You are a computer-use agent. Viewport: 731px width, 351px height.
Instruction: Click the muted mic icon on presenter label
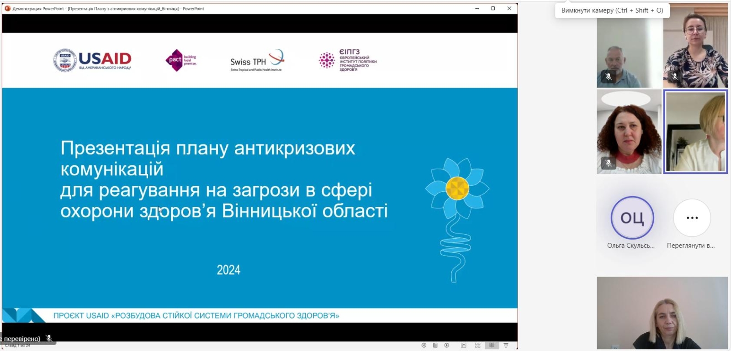click(x=49, y=338)
